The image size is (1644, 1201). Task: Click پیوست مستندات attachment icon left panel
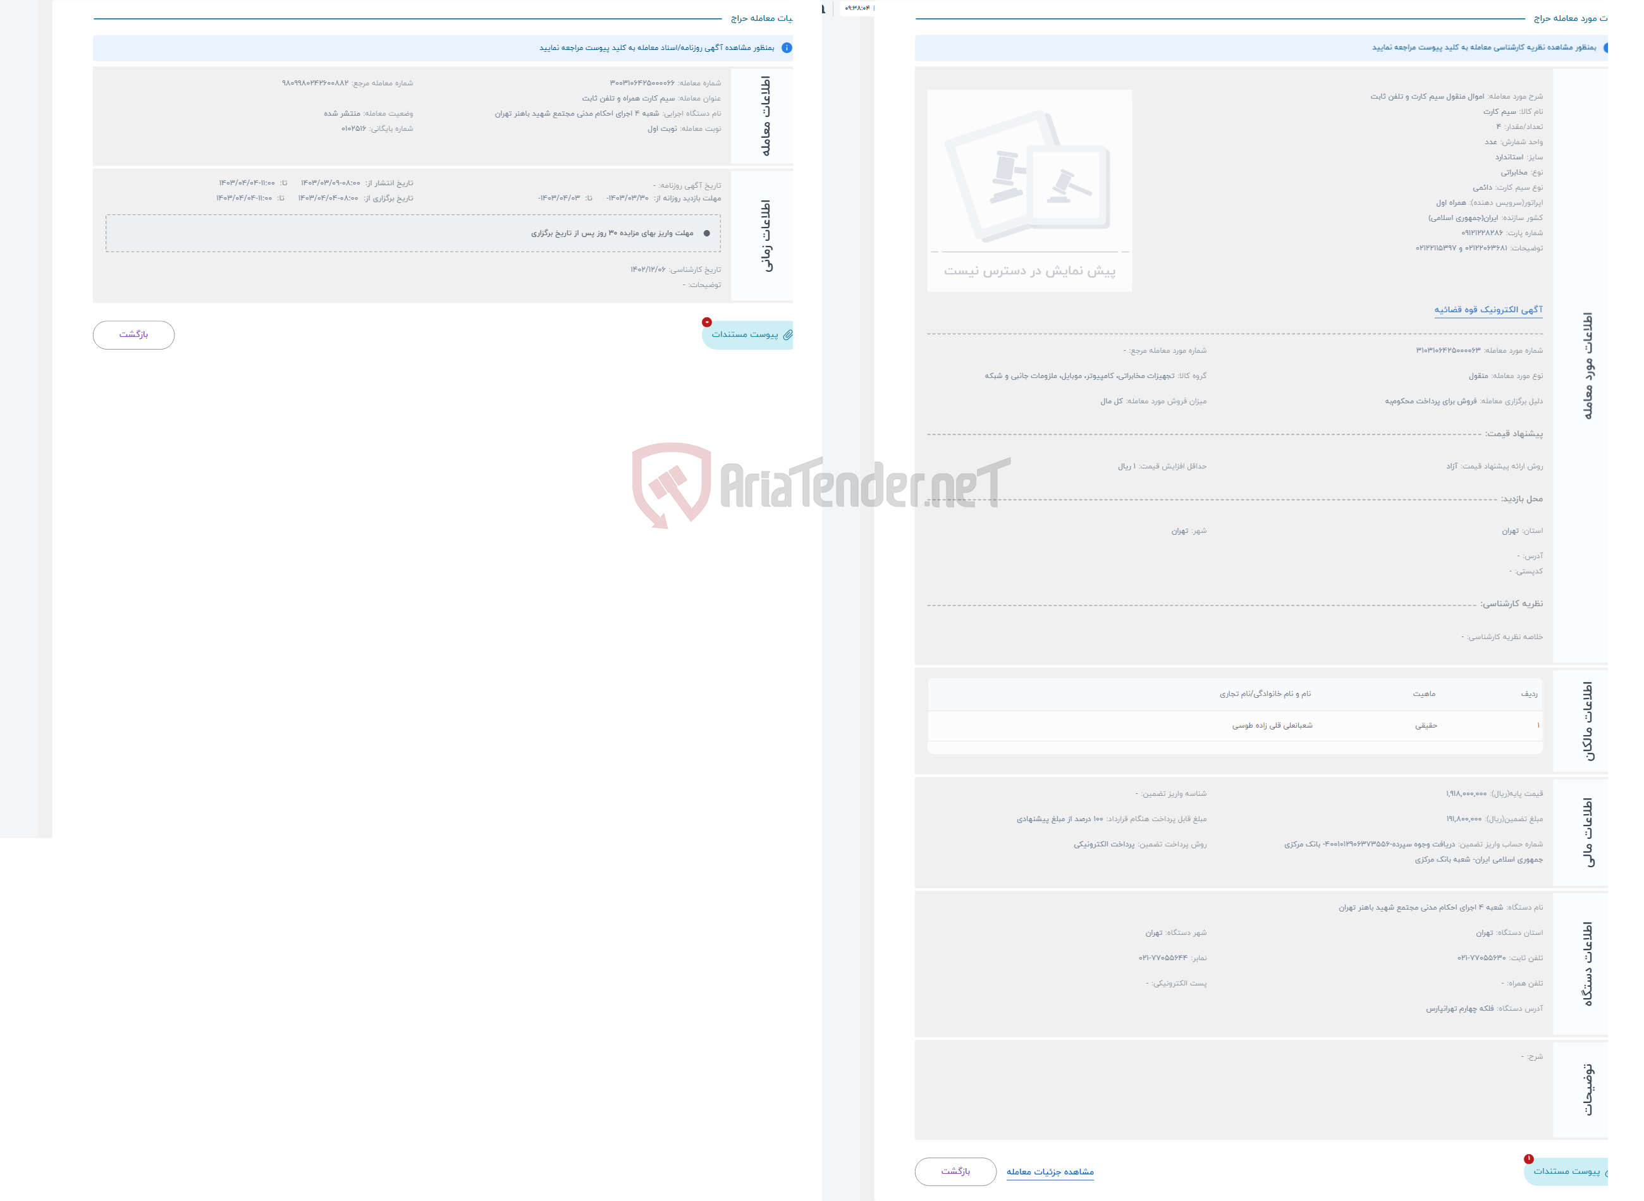tap(782, 336)
